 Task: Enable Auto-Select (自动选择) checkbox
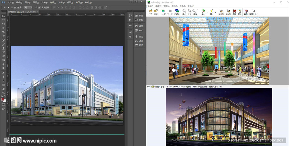tap(12, 7)
